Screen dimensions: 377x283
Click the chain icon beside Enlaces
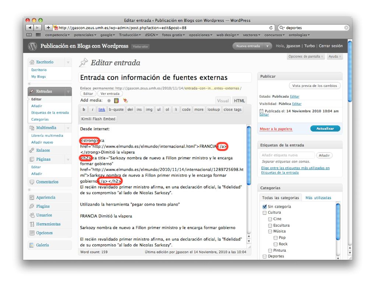pos(32,150)
